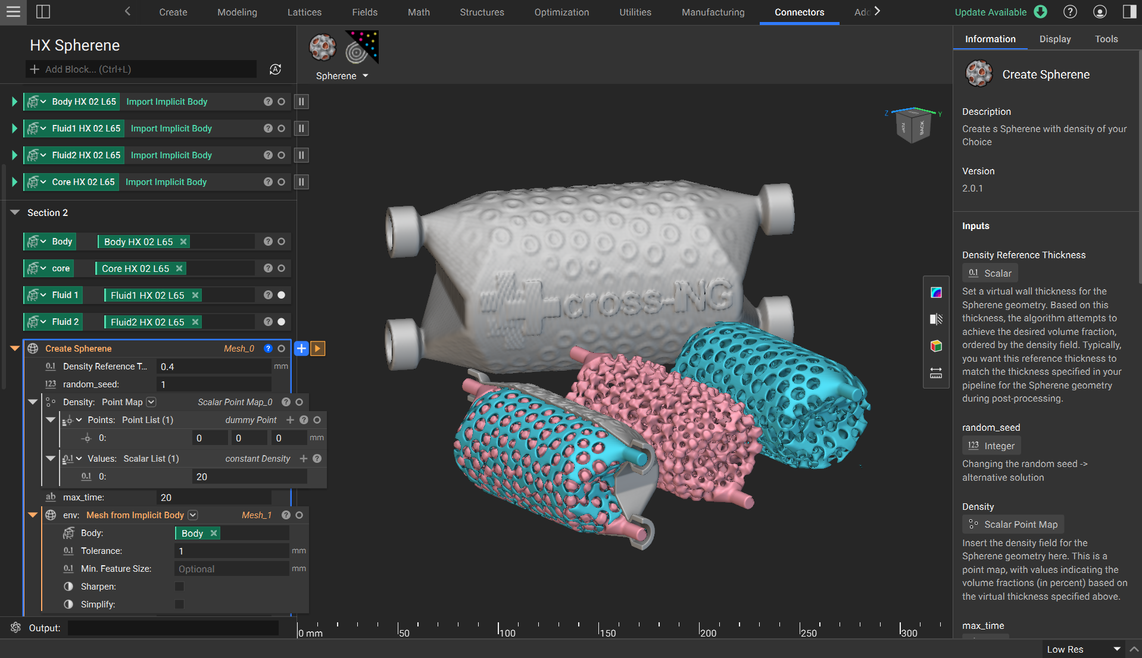Click the reset notebook icon next to Add Block
The height and width of the screenshot is (658, 1142).
[275, 70]
